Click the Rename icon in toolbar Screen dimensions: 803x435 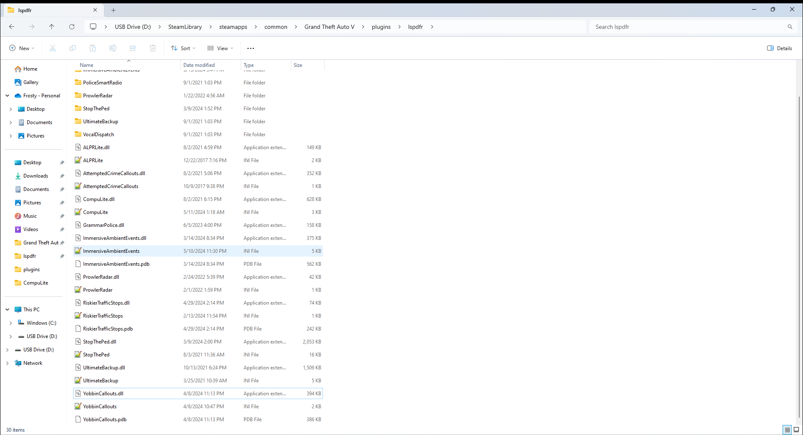[x=113, y=48]
